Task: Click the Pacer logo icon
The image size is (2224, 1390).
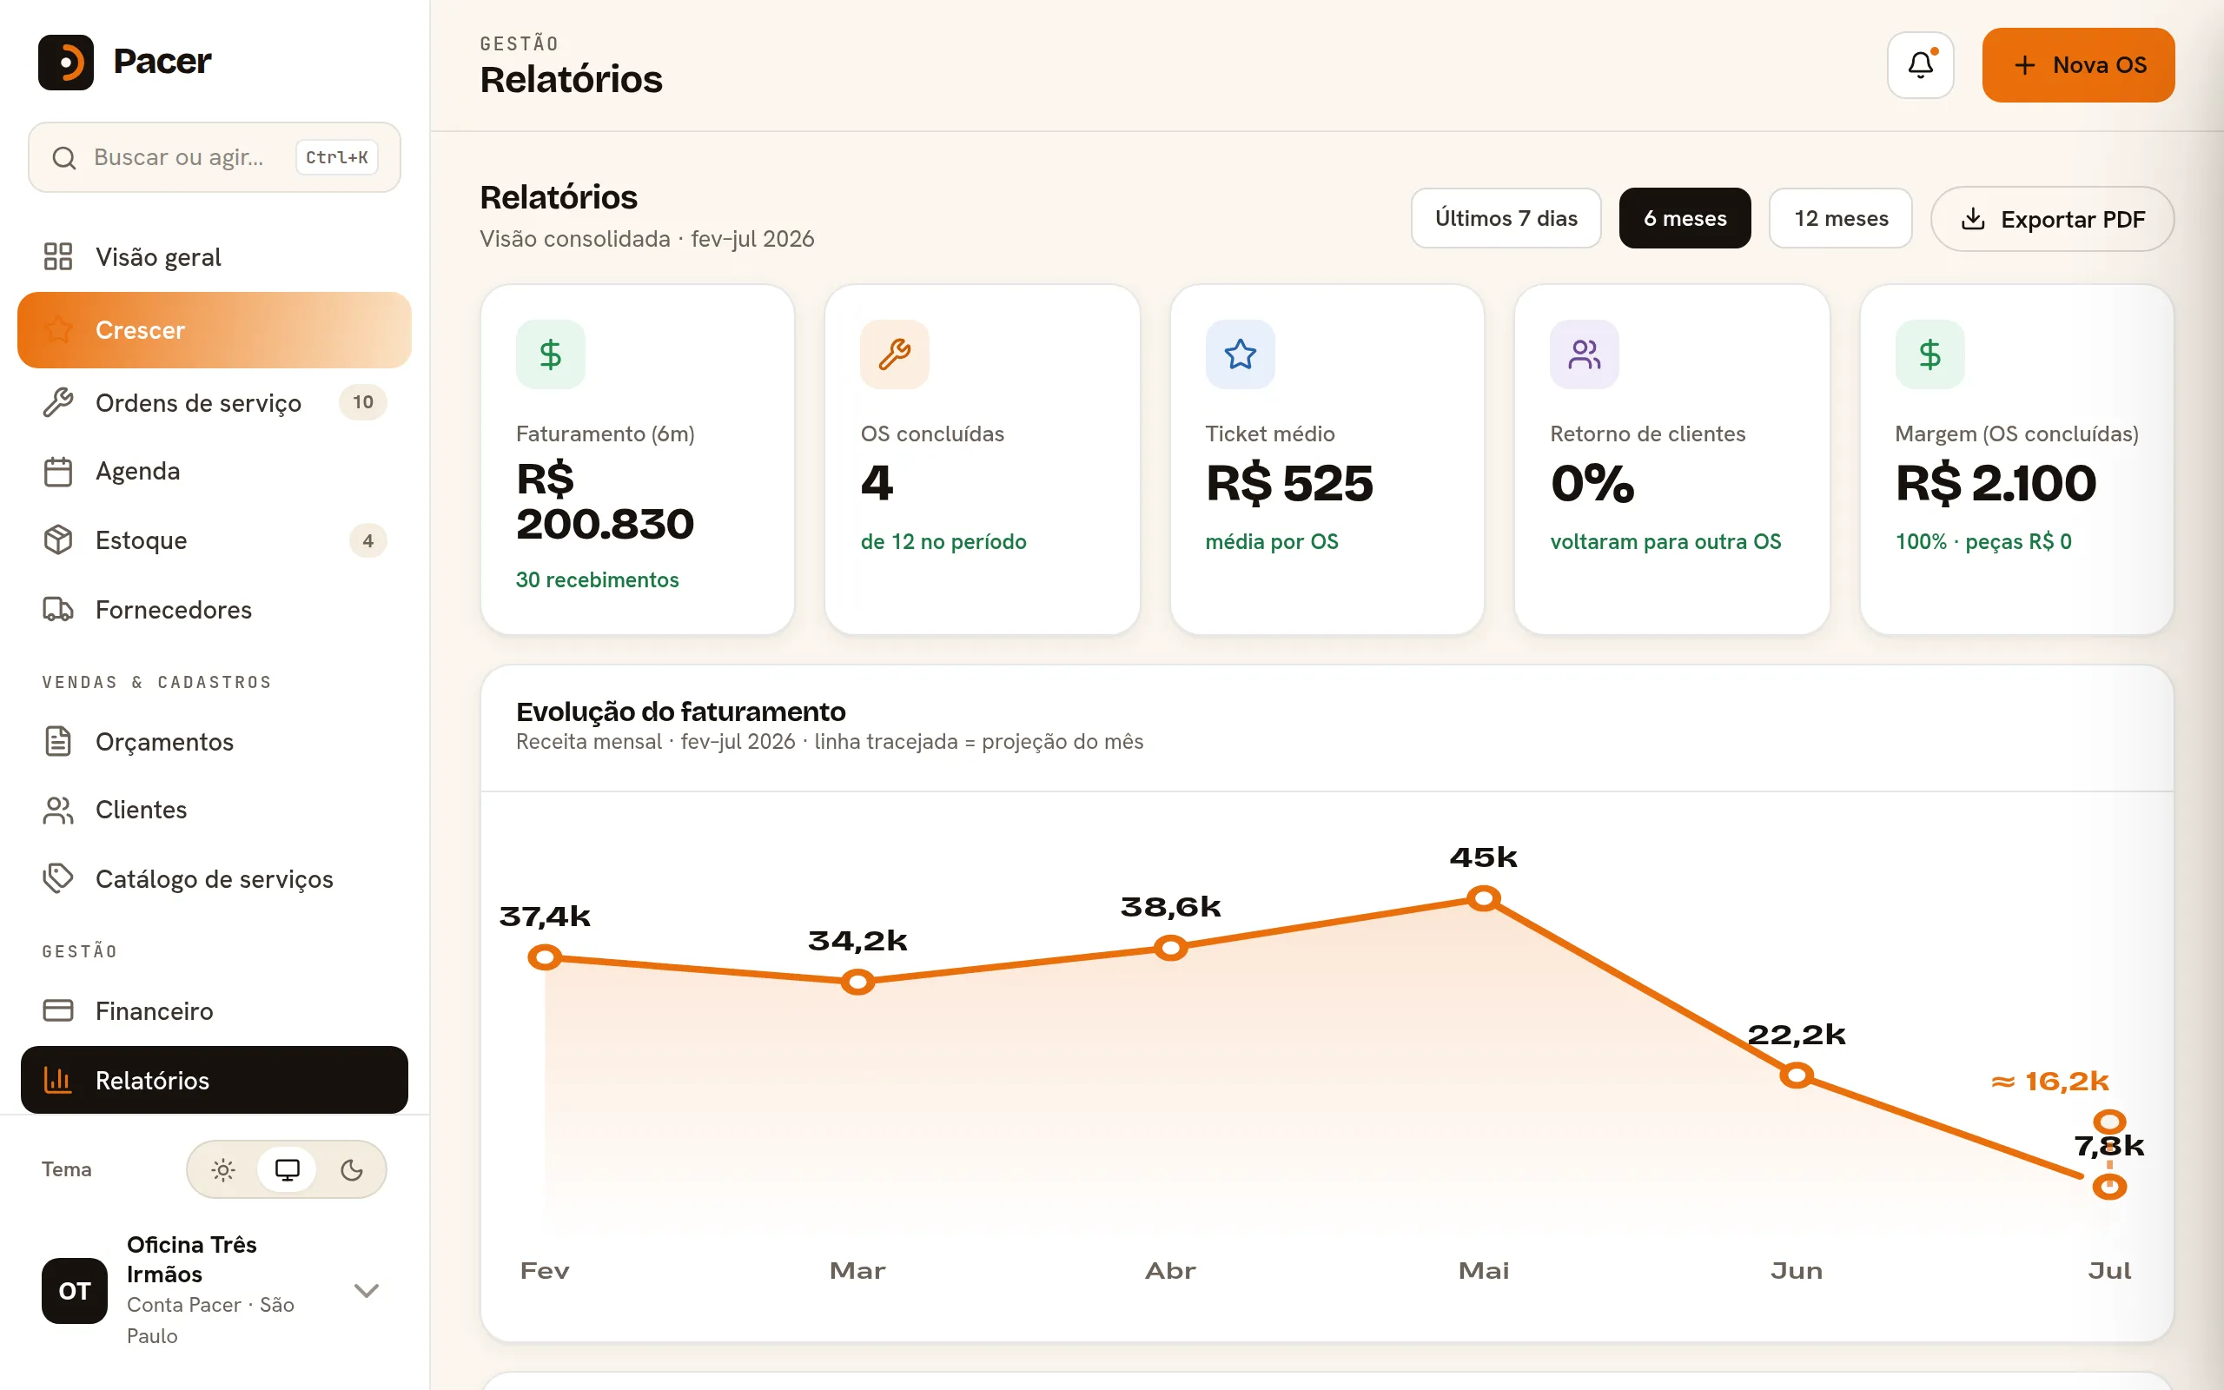Action: coord(65,62)
